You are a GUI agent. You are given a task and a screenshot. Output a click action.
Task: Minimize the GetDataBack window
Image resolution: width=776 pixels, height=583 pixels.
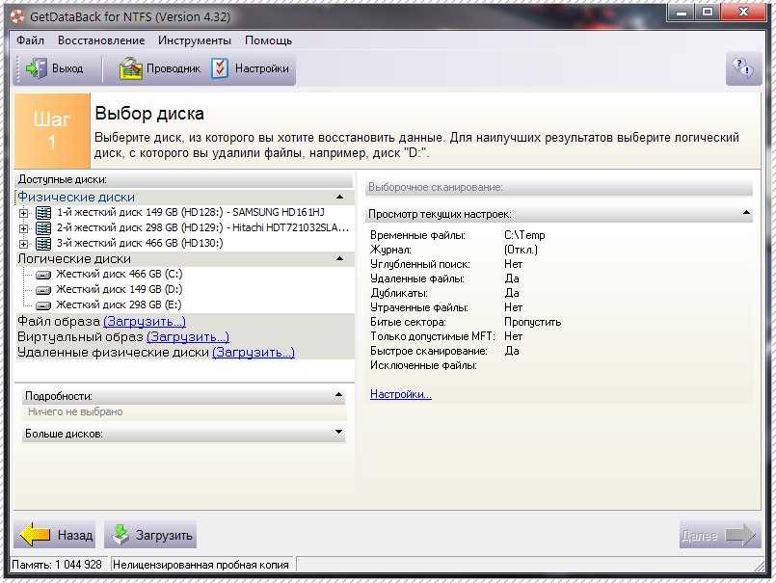click(x=682, y=12)
